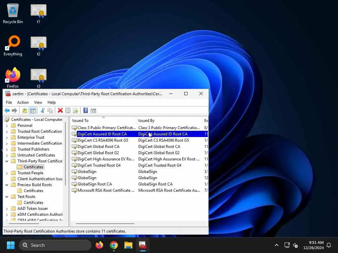Open the Windows Start menu
The image size is (338, 253).
point(11,245)
